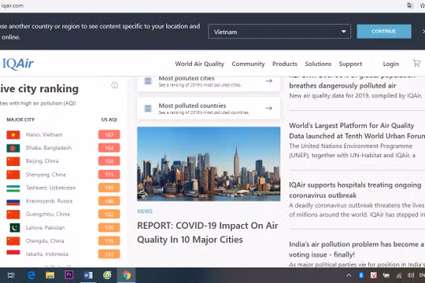
Task: Open the shopping cart icon
Action: coord(416,63)
